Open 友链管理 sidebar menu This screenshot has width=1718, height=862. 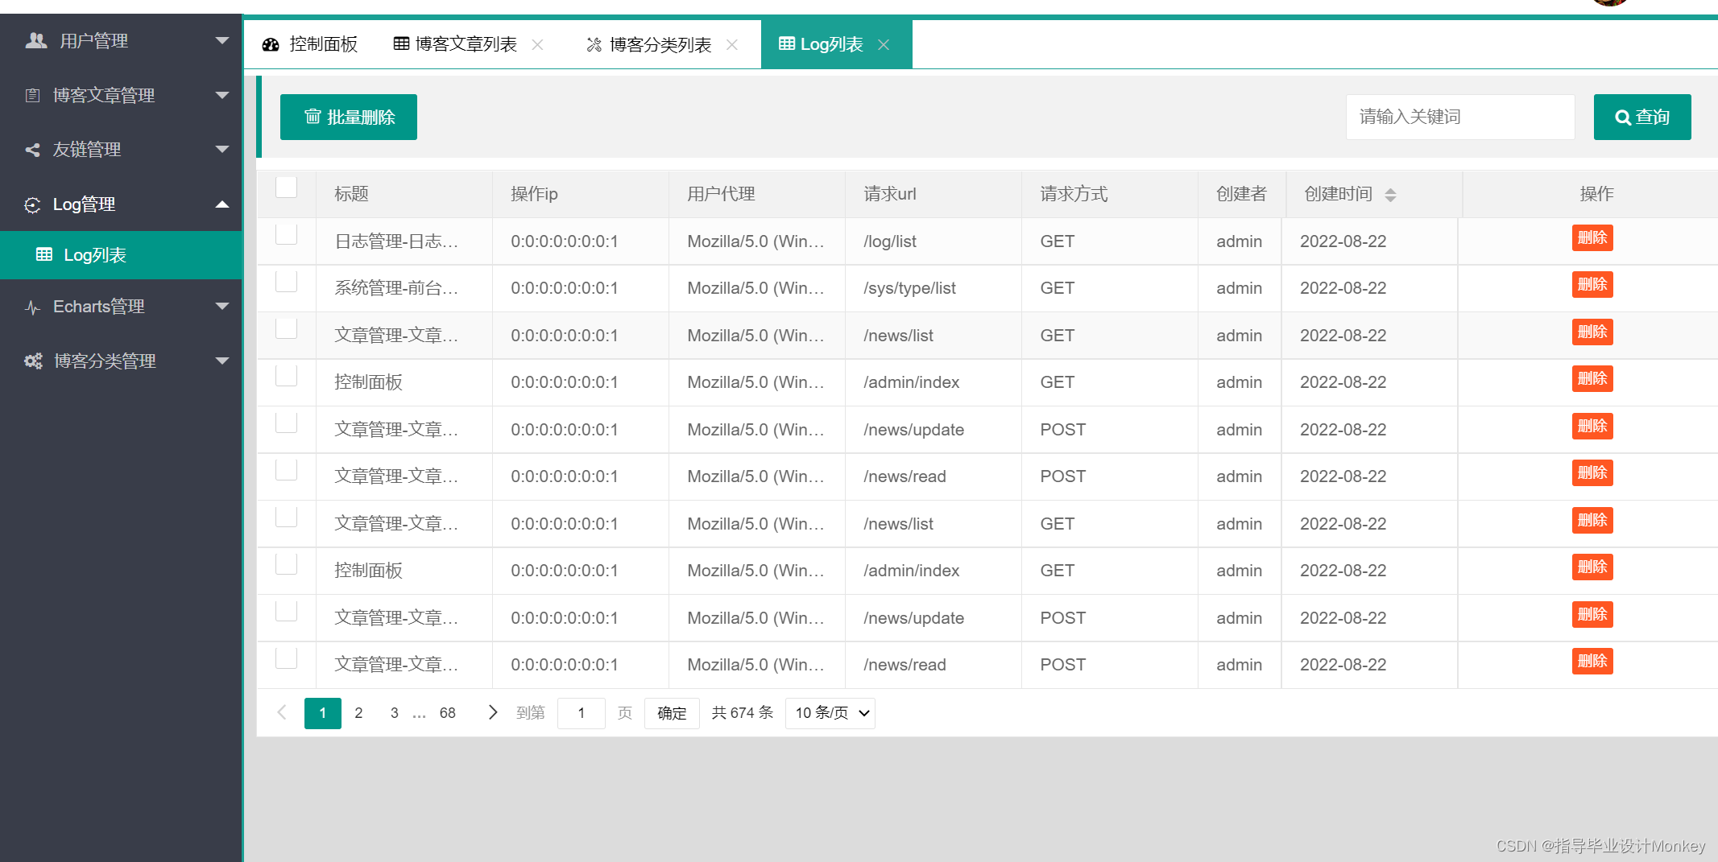121,150
